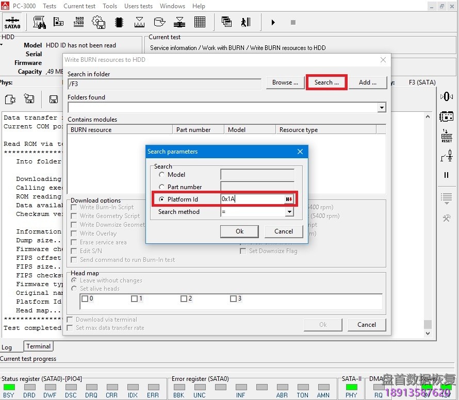Screen dimensions: 459x400
Task: Select the Part number radio button
Action: [x=162, y=187]
